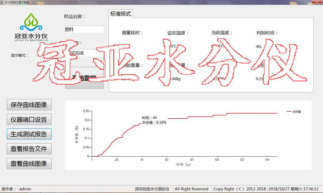View curves with 查看曲线图像
This screenshot has height=193, width=323.
[29, 163]
